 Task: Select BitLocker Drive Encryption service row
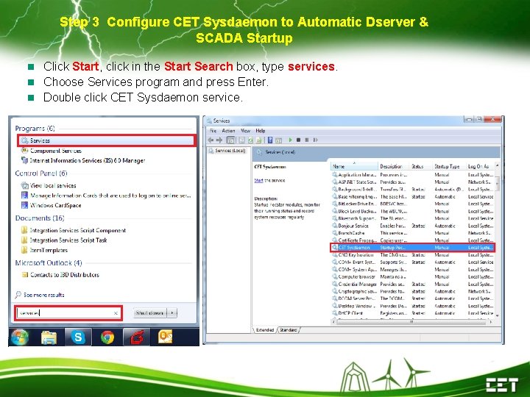[x=413, y=204]
